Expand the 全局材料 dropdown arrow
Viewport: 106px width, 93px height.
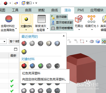pos(16,28)
